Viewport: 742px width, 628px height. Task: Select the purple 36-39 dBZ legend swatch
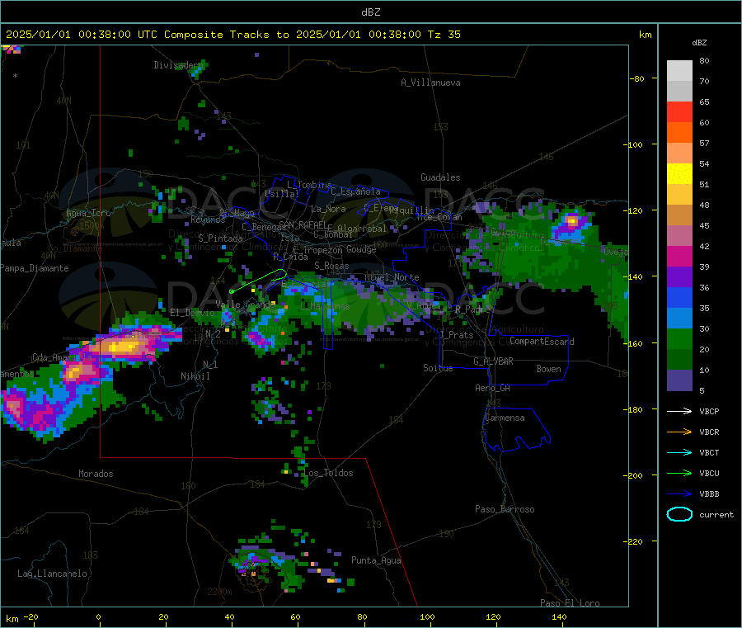coord(679,277)
